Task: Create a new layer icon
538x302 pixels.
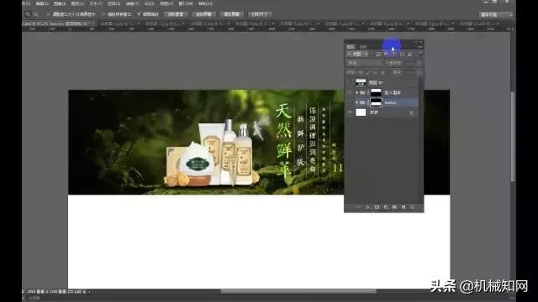Action: coord(403,207)
